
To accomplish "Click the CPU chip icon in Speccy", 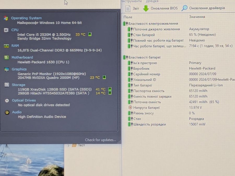I will click(6, 30).
